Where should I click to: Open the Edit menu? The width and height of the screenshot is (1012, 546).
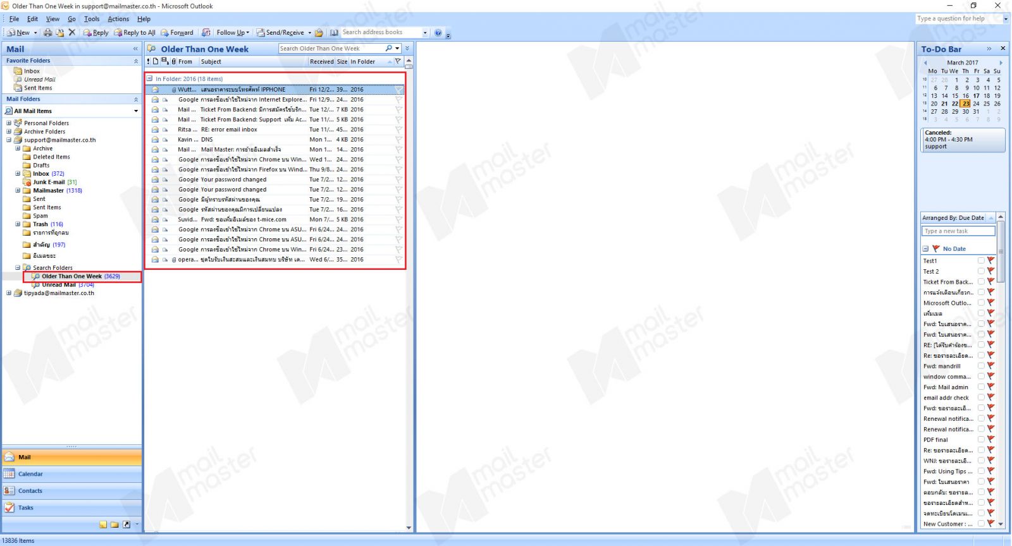[32, 19]
